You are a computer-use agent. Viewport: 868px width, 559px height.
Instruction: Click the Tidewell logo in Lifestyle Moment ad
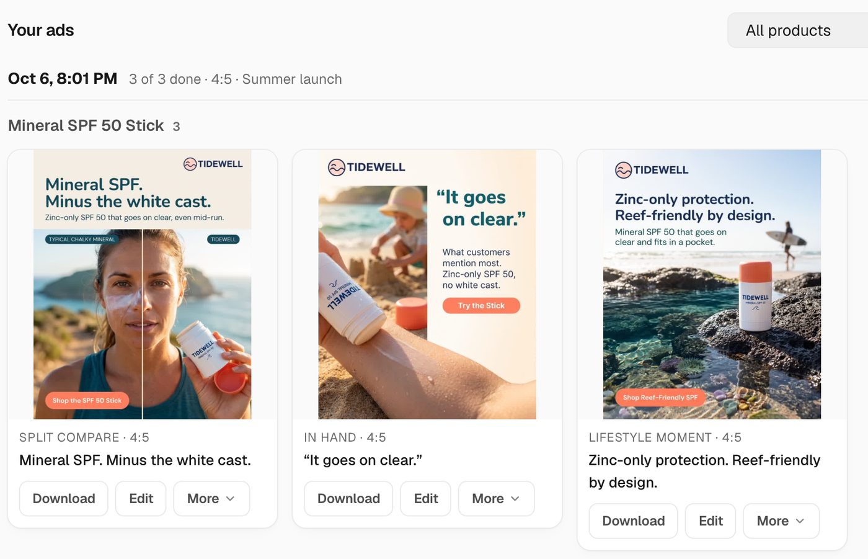[x=652, y=169]
